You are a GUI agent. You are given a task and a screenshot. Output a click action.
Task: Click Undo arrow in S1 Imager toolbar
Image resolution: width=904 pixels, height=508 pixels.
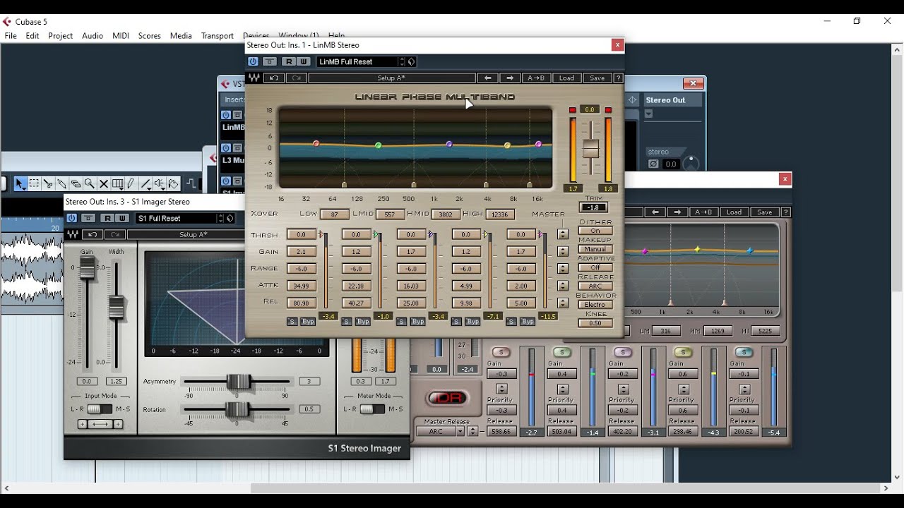pyautogui.click(x=93, y=235)
